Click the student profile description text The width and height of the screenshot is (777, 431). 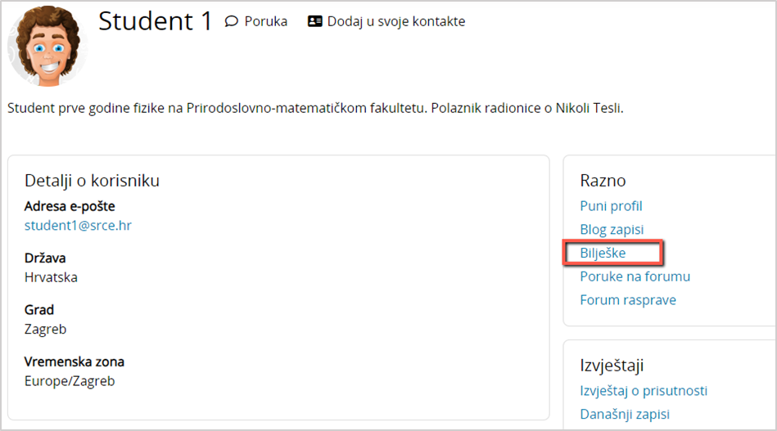click(315, 108)
